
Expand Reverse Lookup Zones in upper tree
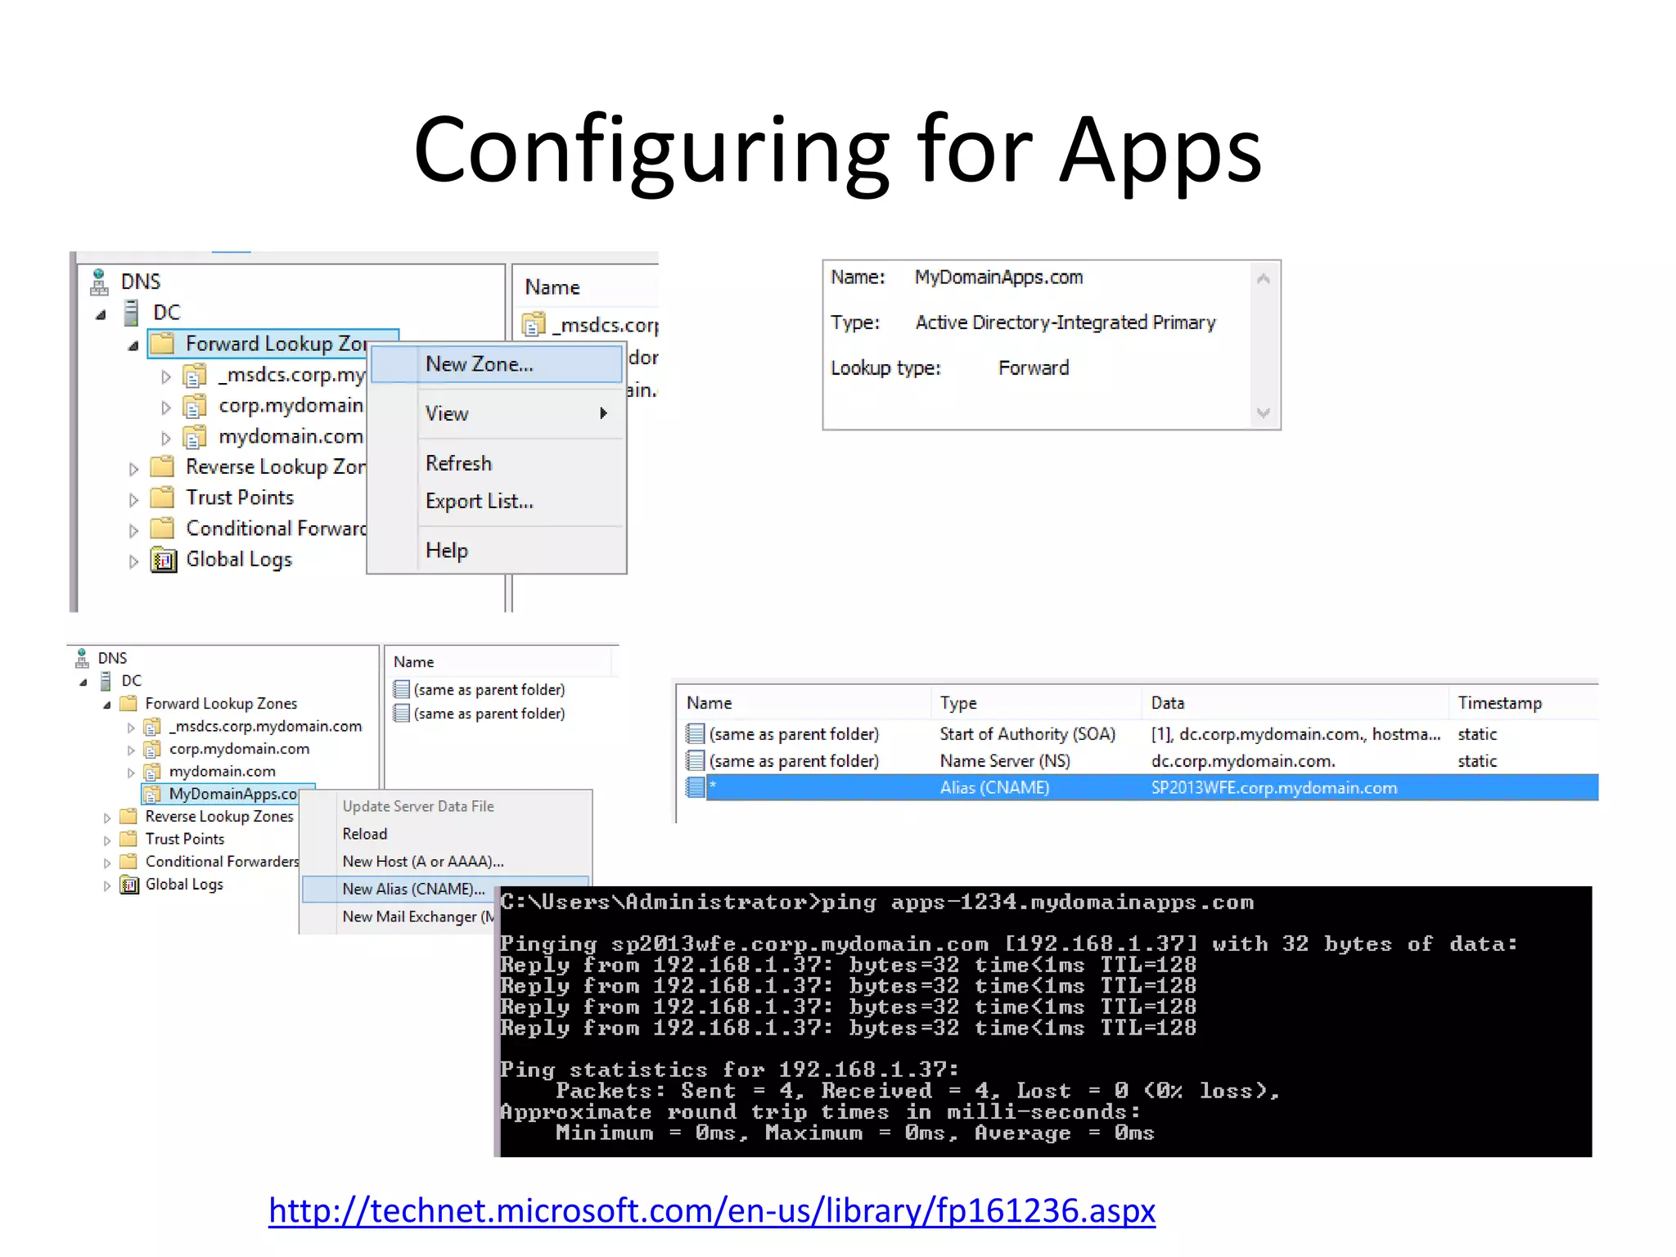(x=133, y=469)
